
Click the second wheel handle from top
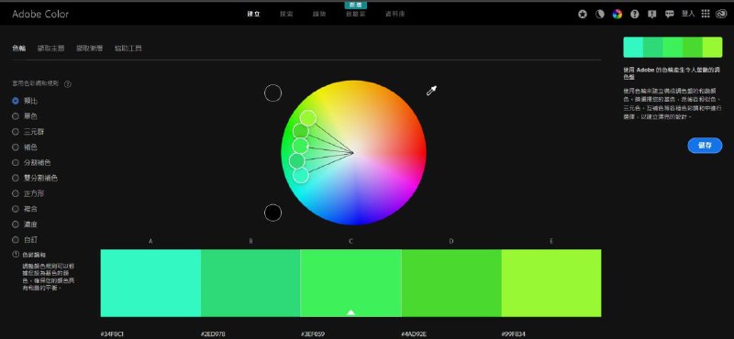pyautogui.click(x=301, y=131)
